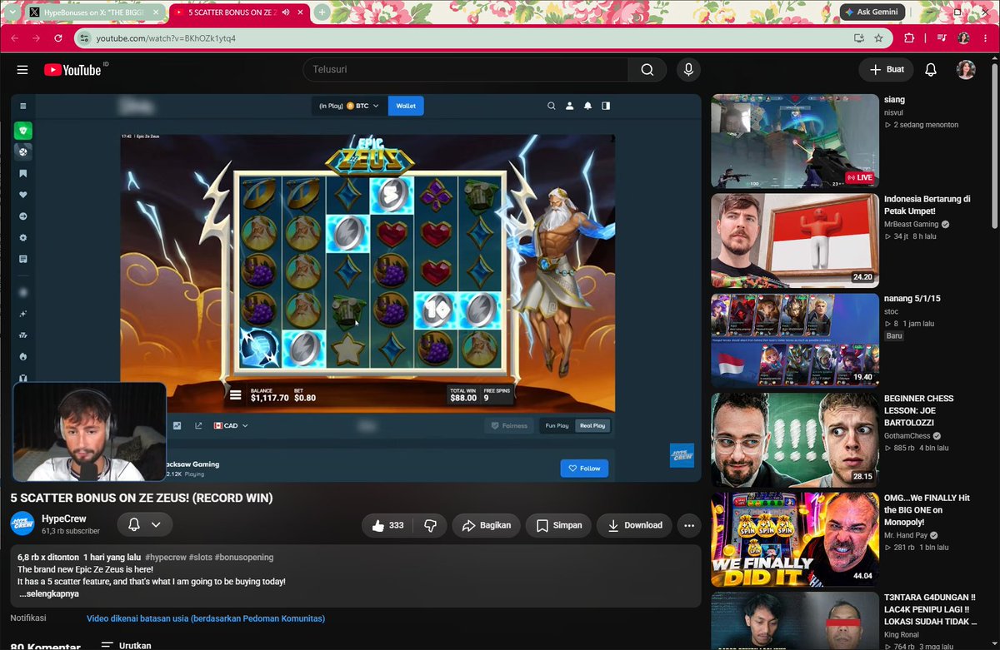Open subscription notification bell dropdown
This screenshot has height=650, width=1000.
144,524
